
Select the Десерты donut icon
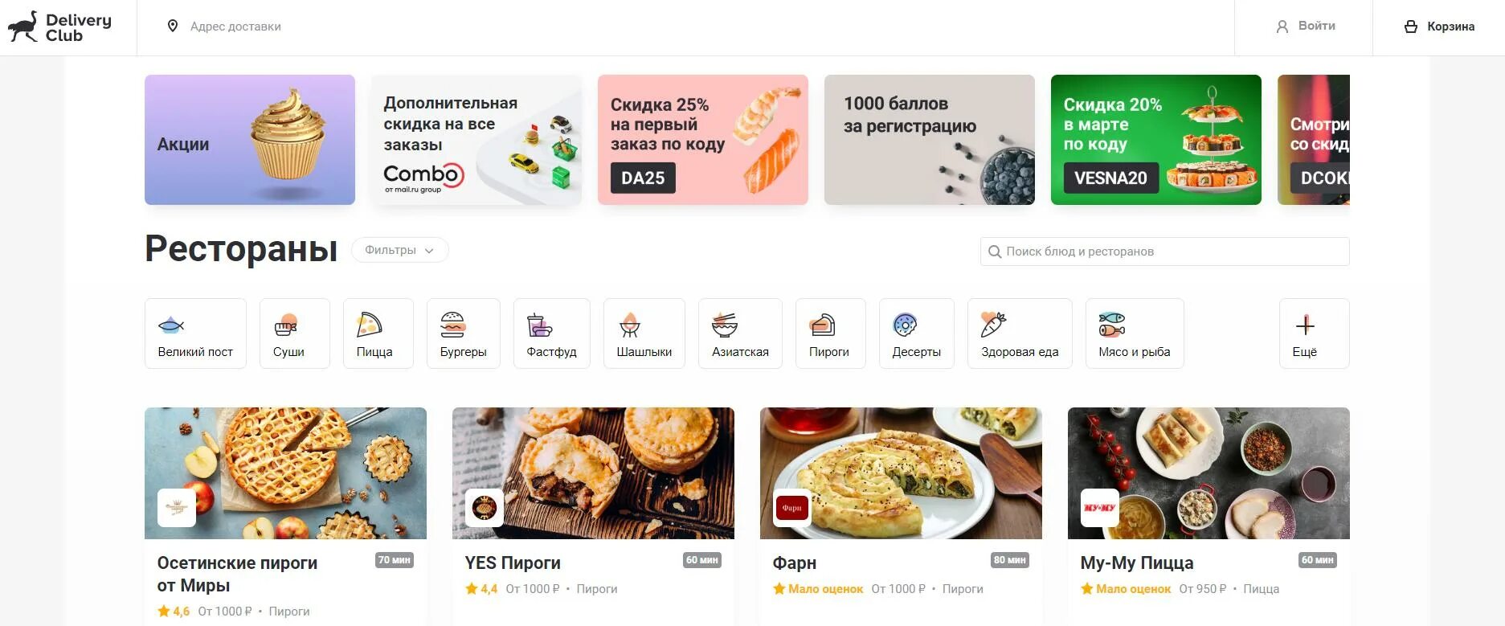click(x=906, y=325)
